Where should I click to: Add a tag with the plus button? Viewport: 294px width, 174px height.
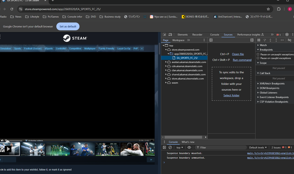tap(142, 49)
